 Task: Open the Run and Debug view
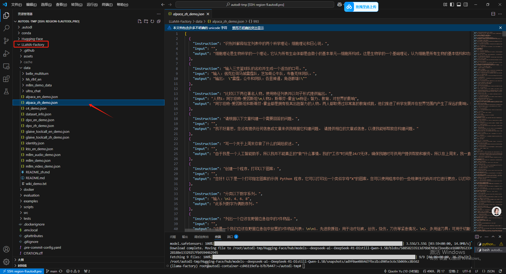coord(6,53)
